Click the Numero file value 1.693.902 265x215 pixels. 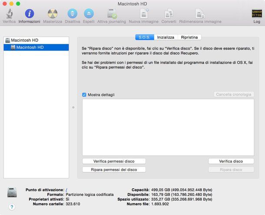click(x=160, y=204)
